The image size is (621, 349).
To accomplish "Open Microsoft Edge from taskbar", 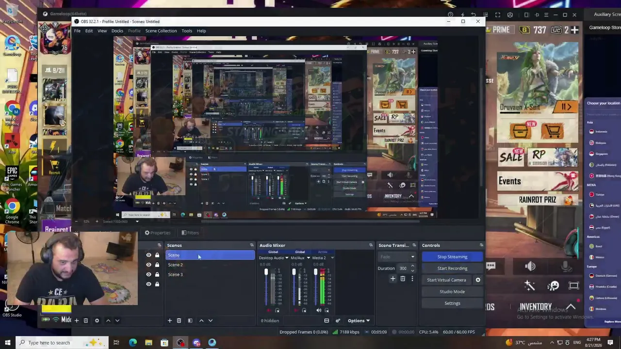I will (132, 343).
